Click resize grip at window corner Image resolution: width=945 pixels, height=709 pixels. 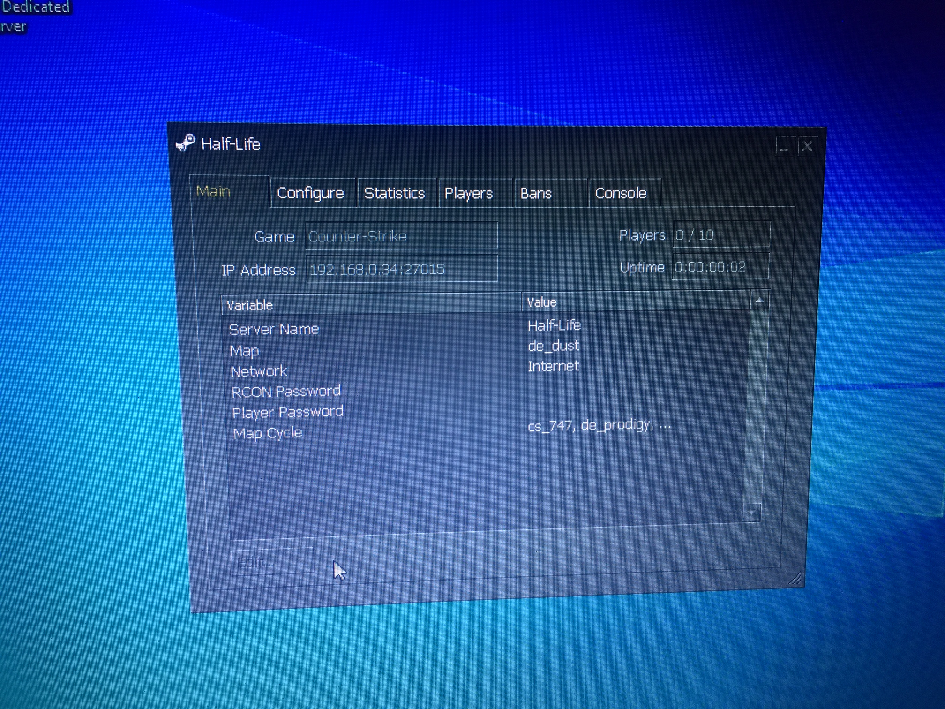(x=795, y=580)
